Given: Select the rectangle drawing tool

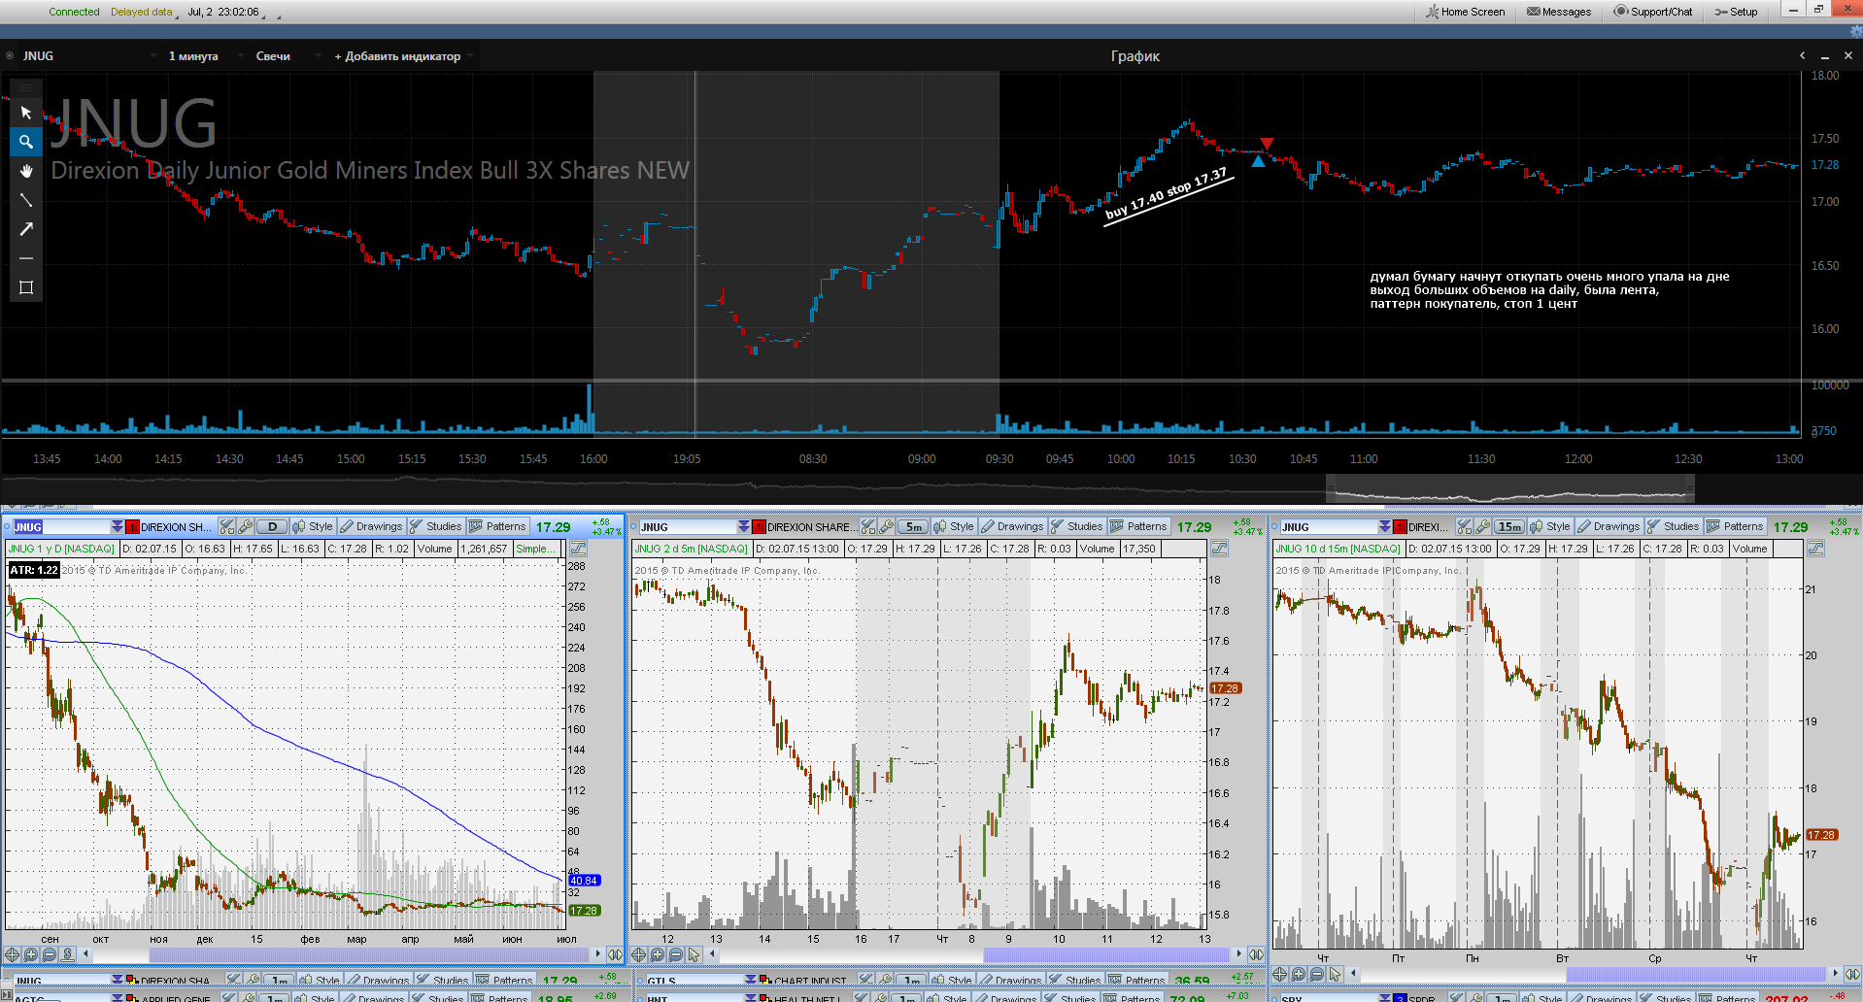Looking at the screenshot, I should 26,287.
